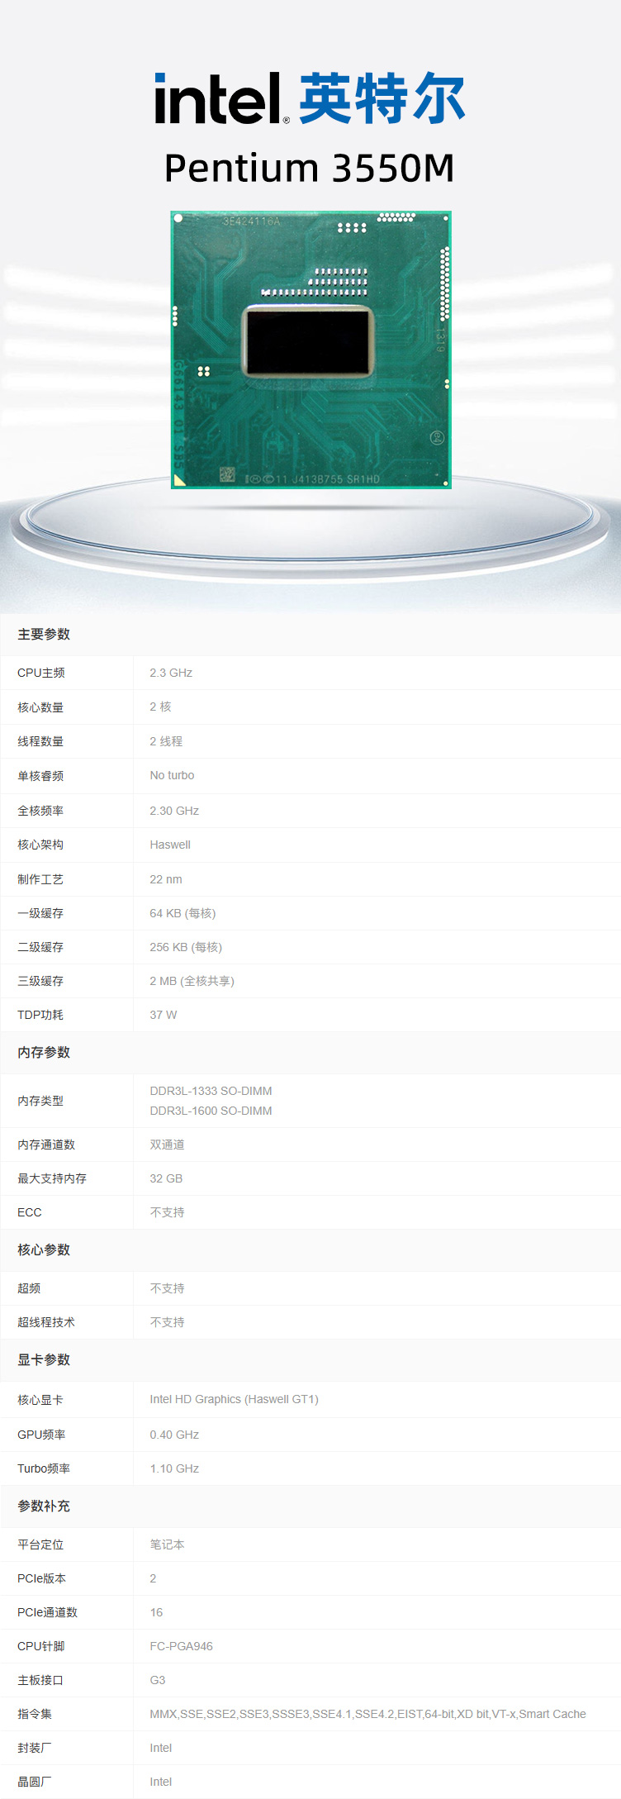Click the 超频 label
The width and height of the screenshot is (621, 1799).
pyautogui.click(x=29, y=1288)
